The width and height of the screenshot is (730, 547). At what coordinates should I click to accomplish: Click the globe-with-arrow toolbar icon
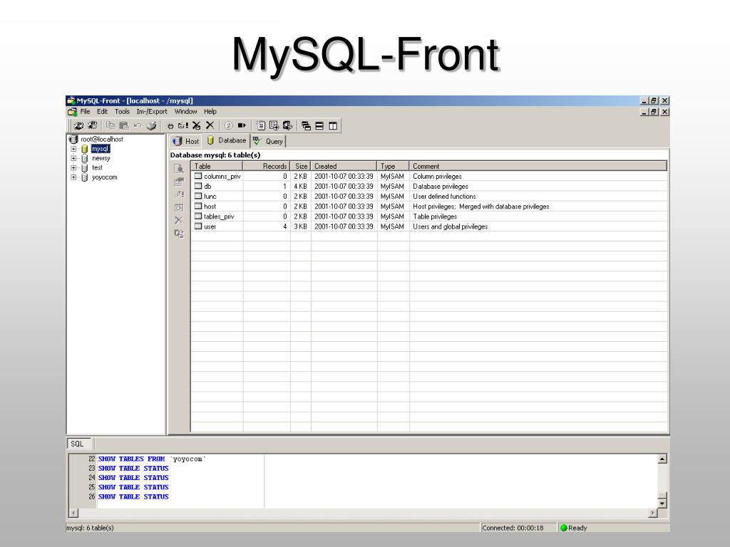coord(287,125)
